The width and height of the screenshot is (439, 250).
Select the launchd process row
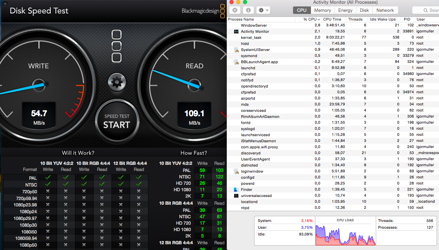coord(333,68)
